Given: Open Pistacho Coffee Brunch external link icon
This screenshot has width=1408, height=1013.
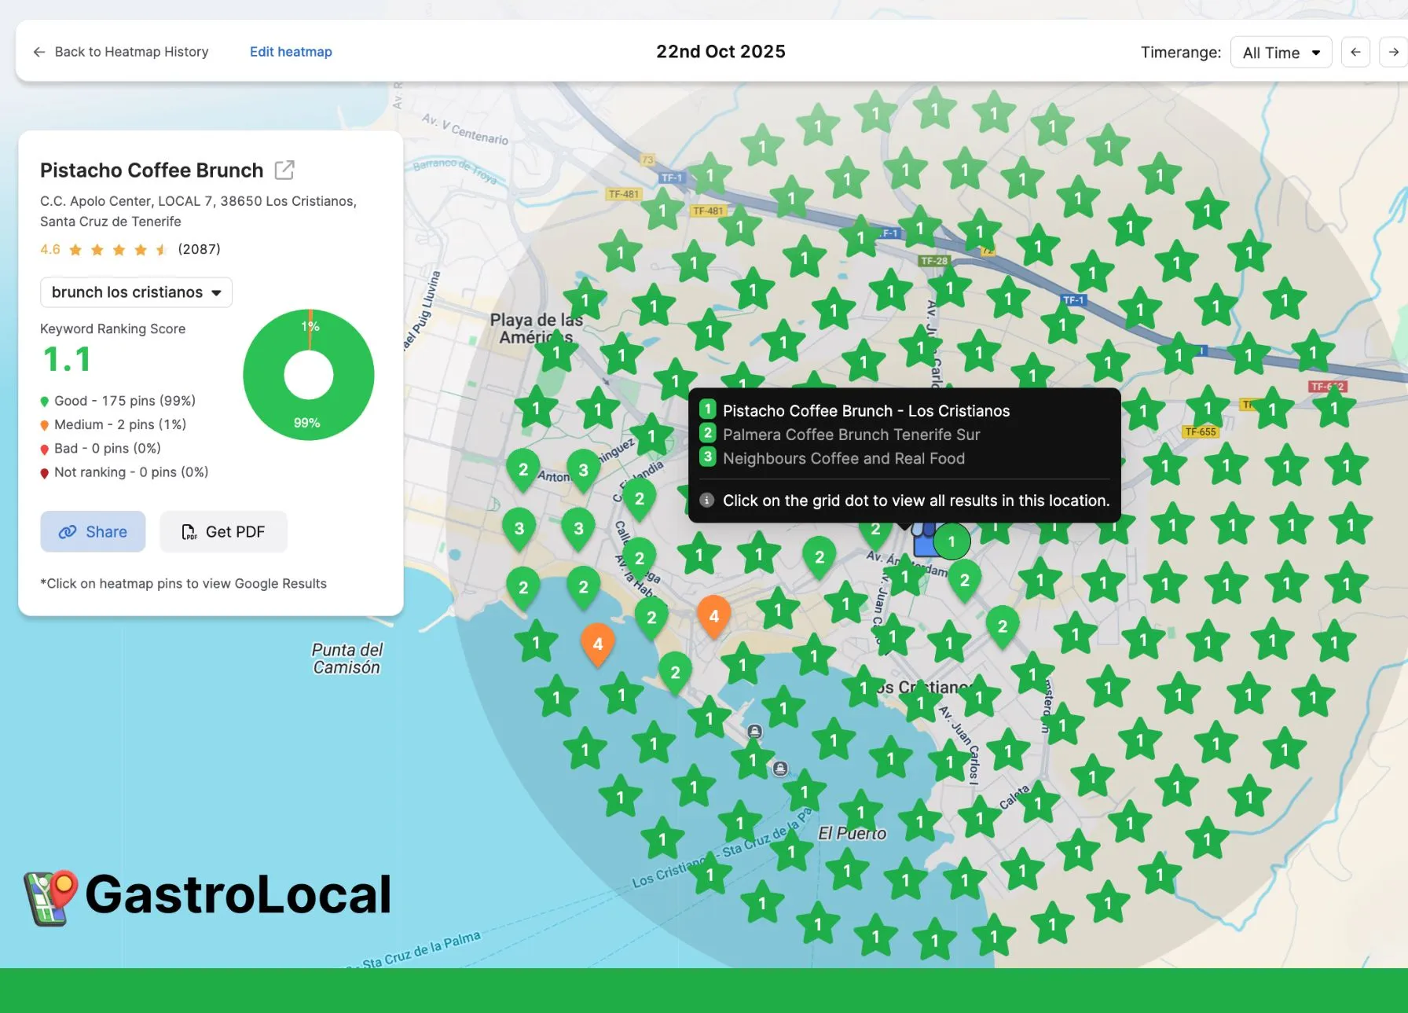Looking at the screenshot, I should coord(284,170).
